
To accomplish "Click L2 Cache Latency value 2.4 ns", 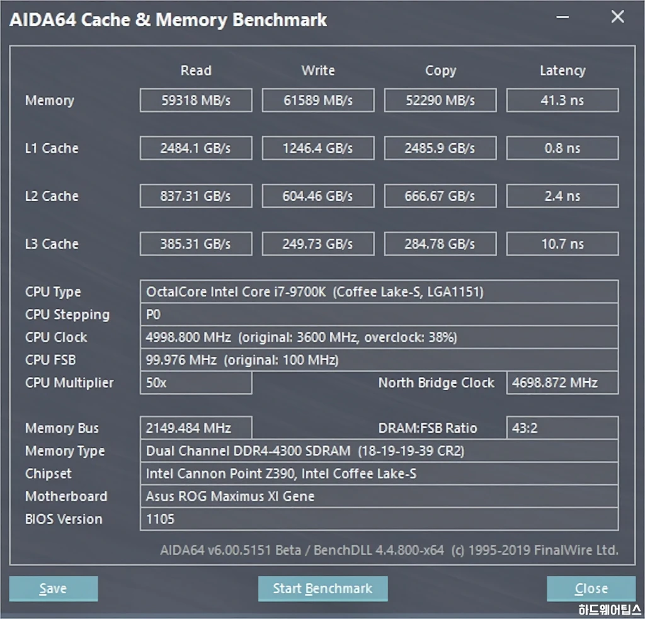I will coord(562,196).
